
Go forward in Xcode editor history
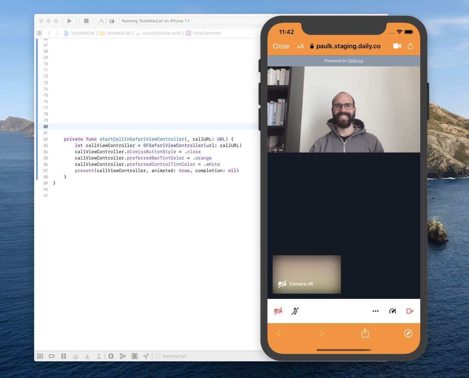click(57, 33)
